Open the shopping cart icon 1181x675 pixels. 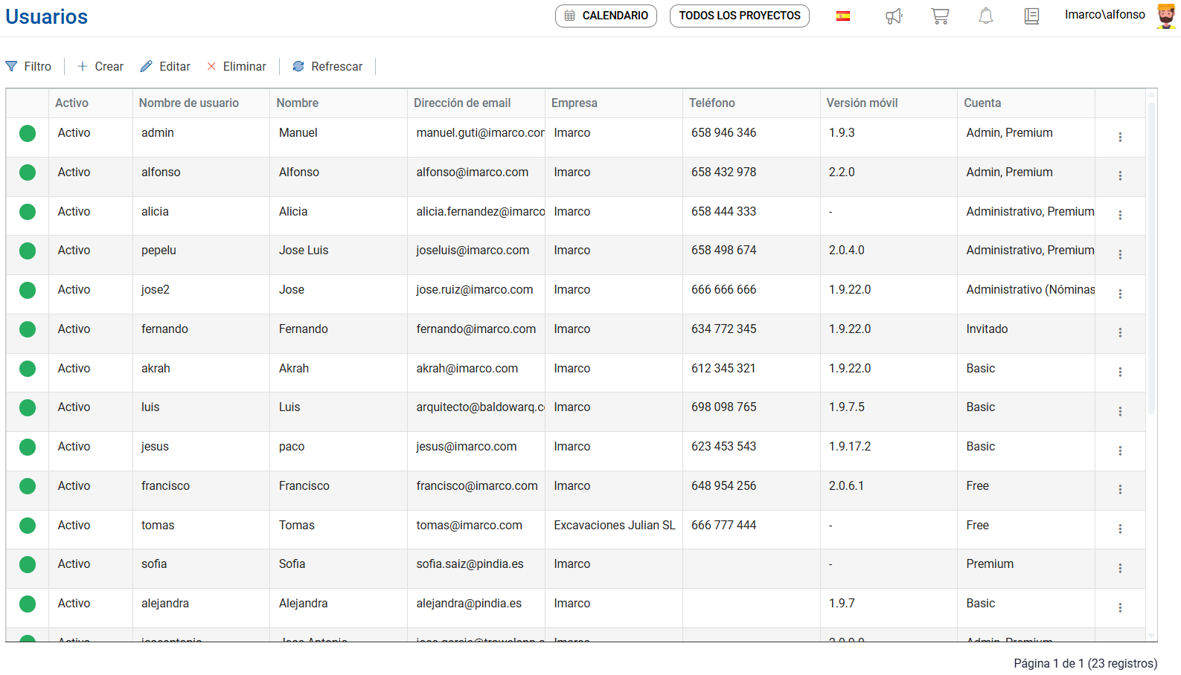(x=940, y=16)
